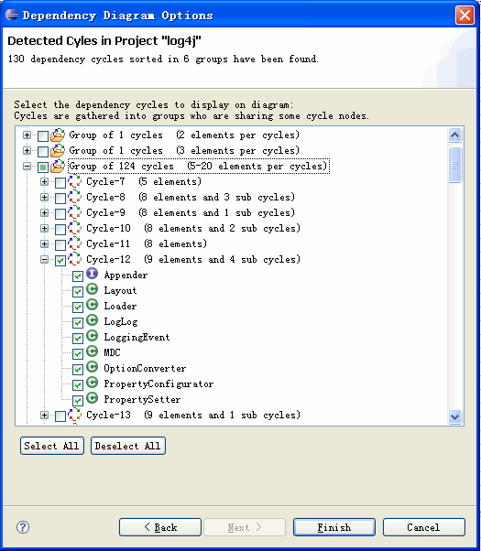
Task: Click the tree vertical scrollbar thumb
Action: click(455, 165)
